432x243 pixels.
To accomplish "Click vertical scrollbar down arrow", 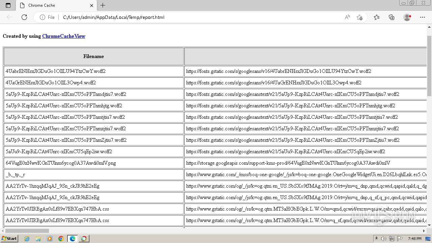I will pos(429,225).
